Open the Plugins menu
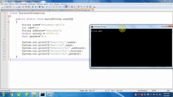 [x=57, y=4]
